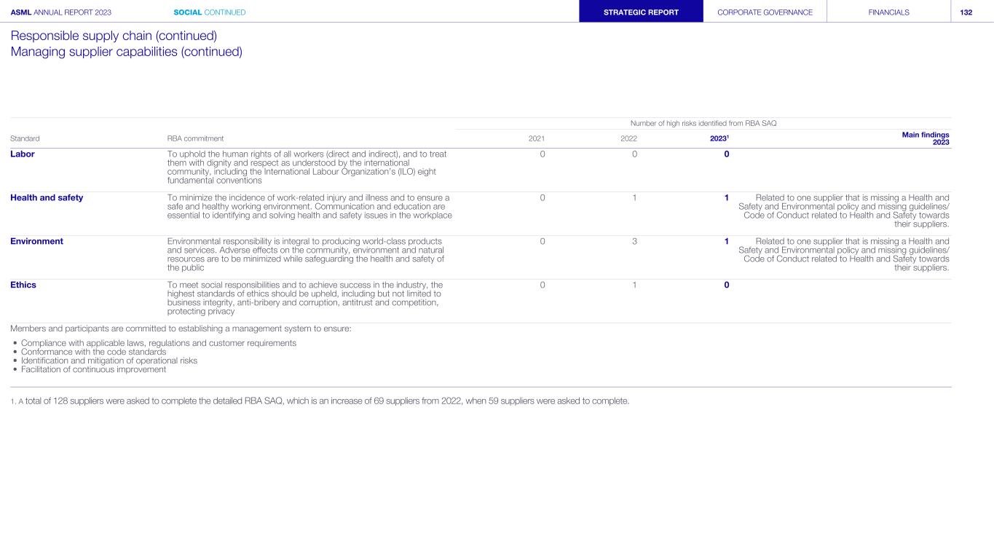Viewport: 994px width, 560px height.
Task: Go to the Financials tab
Action: [x=888, y=12]
